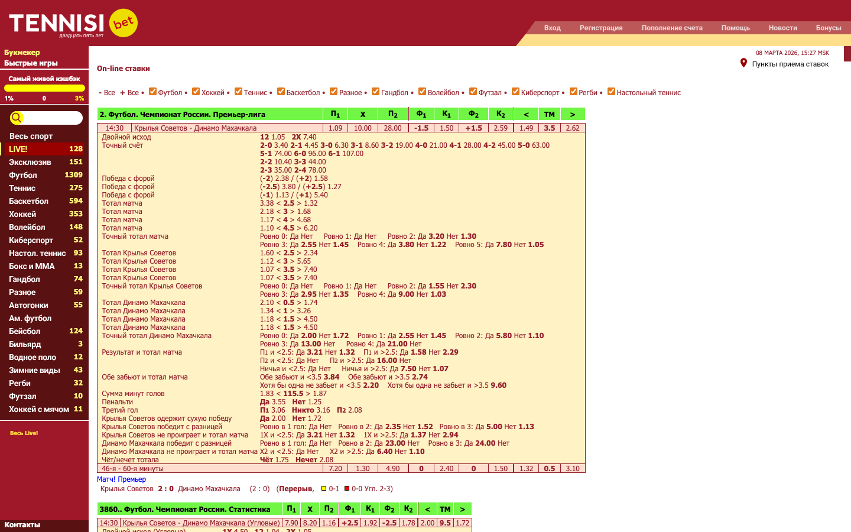Uncheck the Футбол filter checkbox
Image resolution: width=851 pixels, height=532 pixels.
152,92
